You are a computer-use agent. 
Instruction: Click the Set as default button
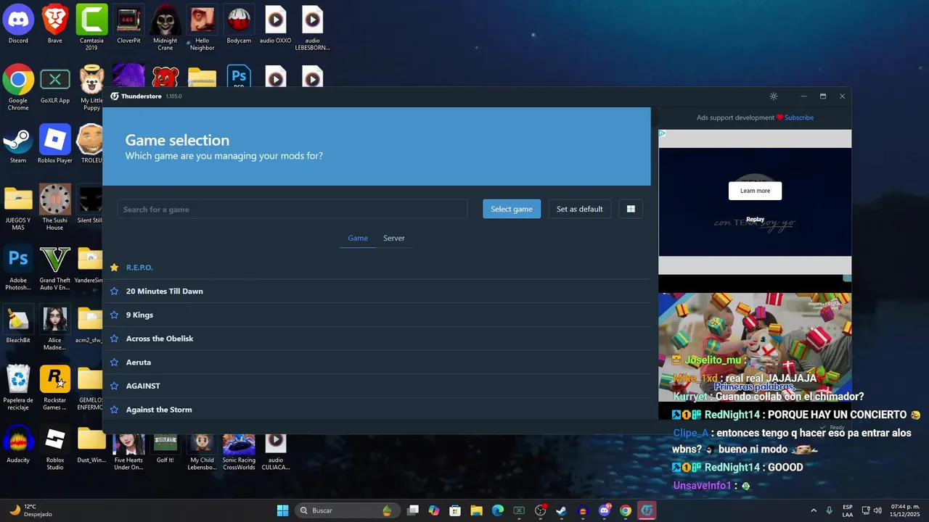[x=580, y=209]
